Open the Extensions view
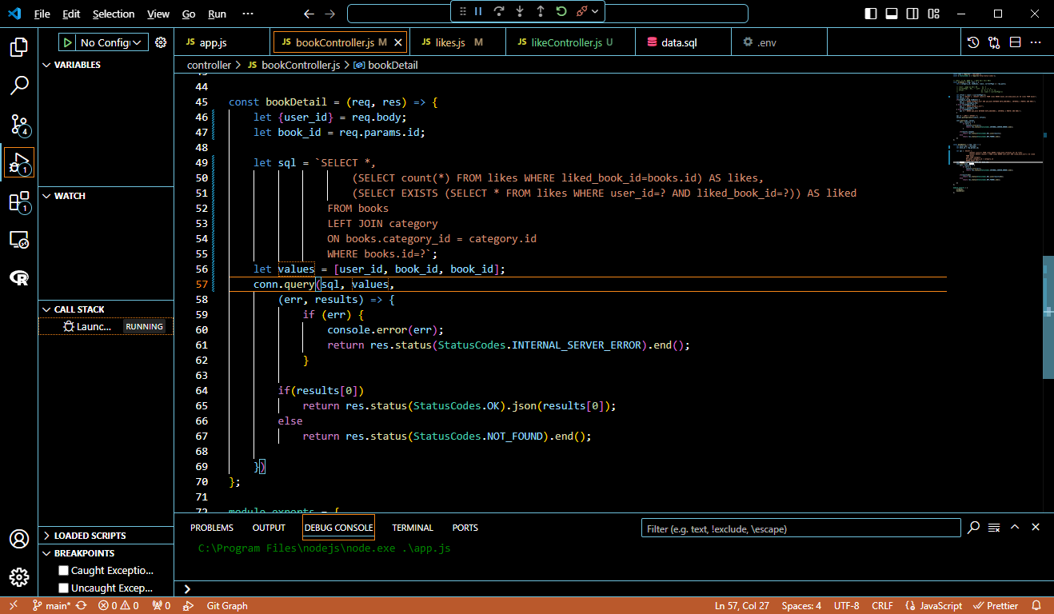The height and width of the screenshot is (614, 1054). [x=19, y=201]
